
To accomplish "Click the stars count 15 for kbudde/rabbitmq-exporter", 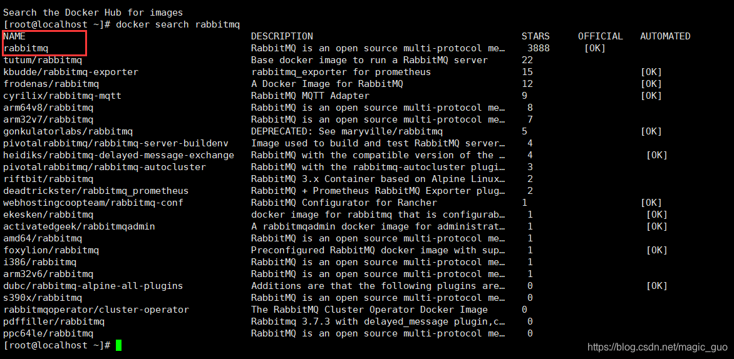I will click(527, 72).
